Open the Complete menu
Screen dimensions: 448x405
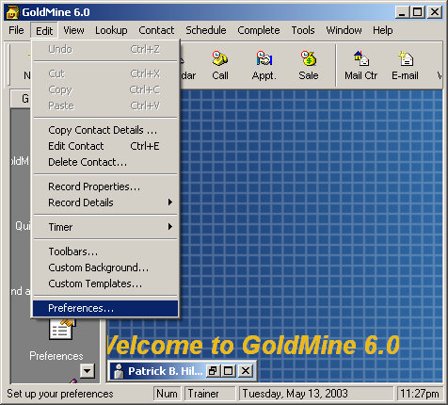(259, 30)
